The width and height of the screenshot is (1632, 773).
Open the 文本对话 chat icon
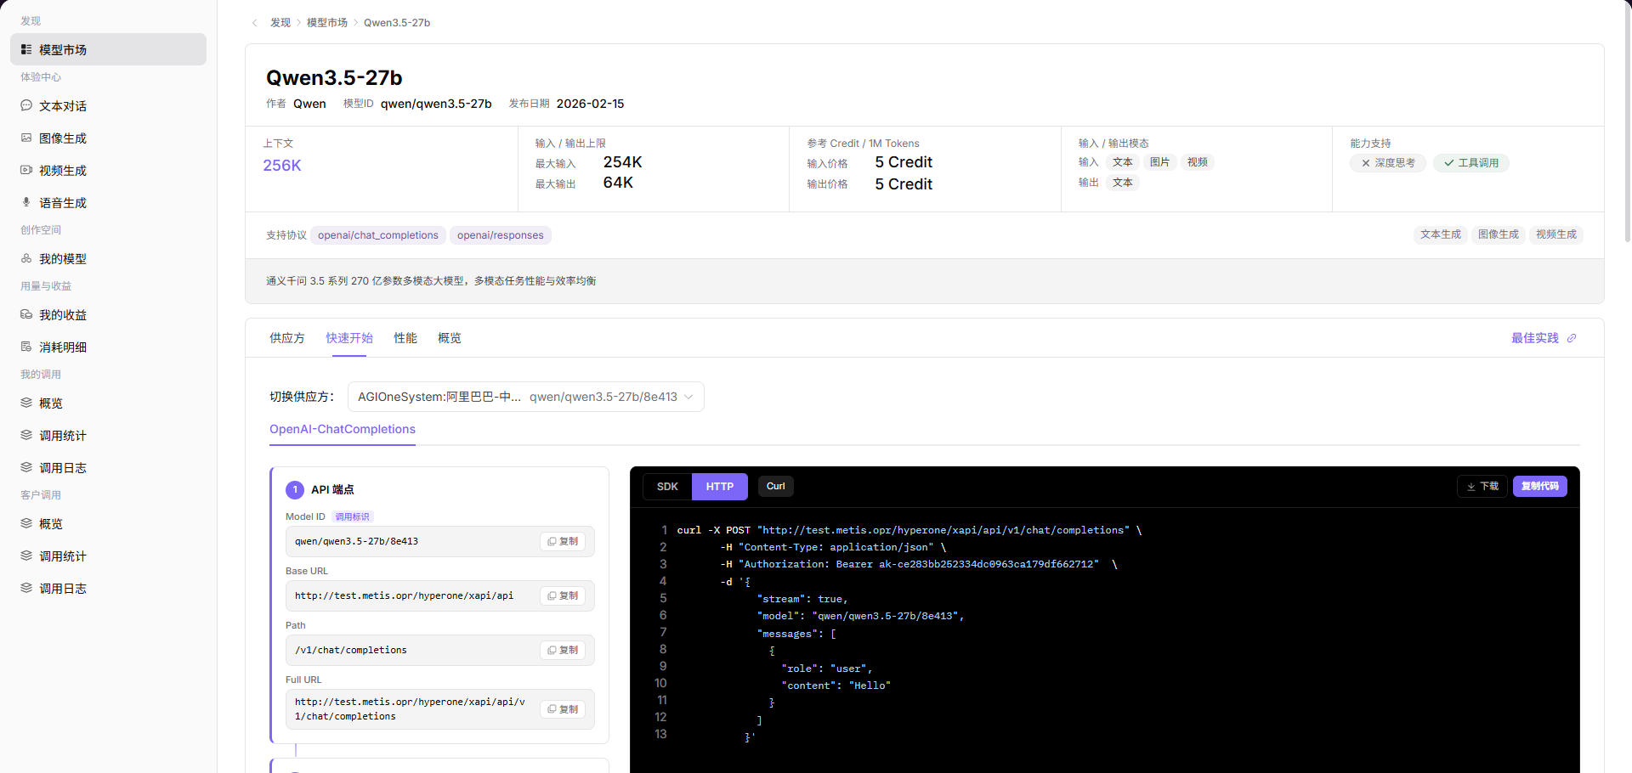pyautogui.click(x=26, y=105)
